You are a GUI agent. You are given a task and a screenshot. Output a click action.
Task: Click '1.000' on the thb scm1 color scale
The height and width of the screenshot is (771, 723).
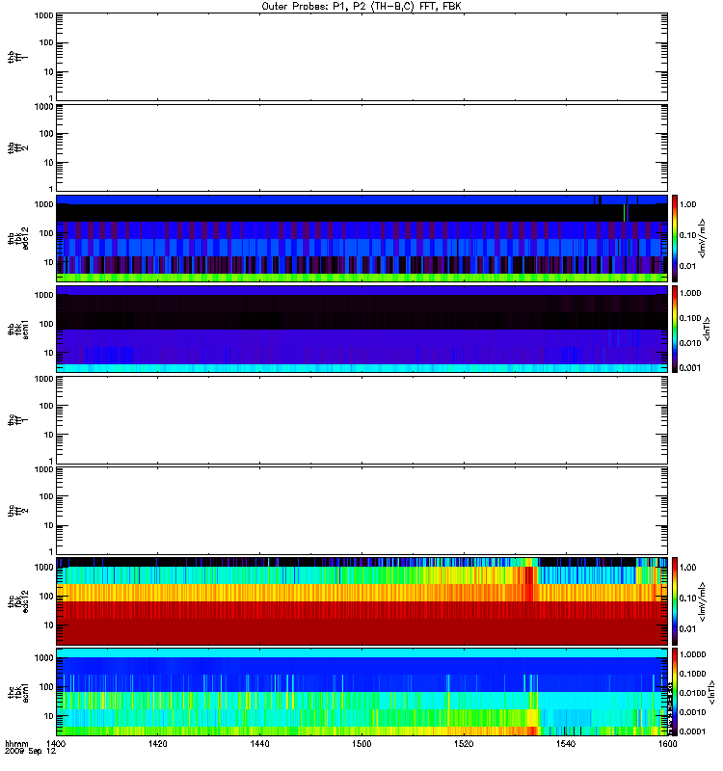[690, 293]
